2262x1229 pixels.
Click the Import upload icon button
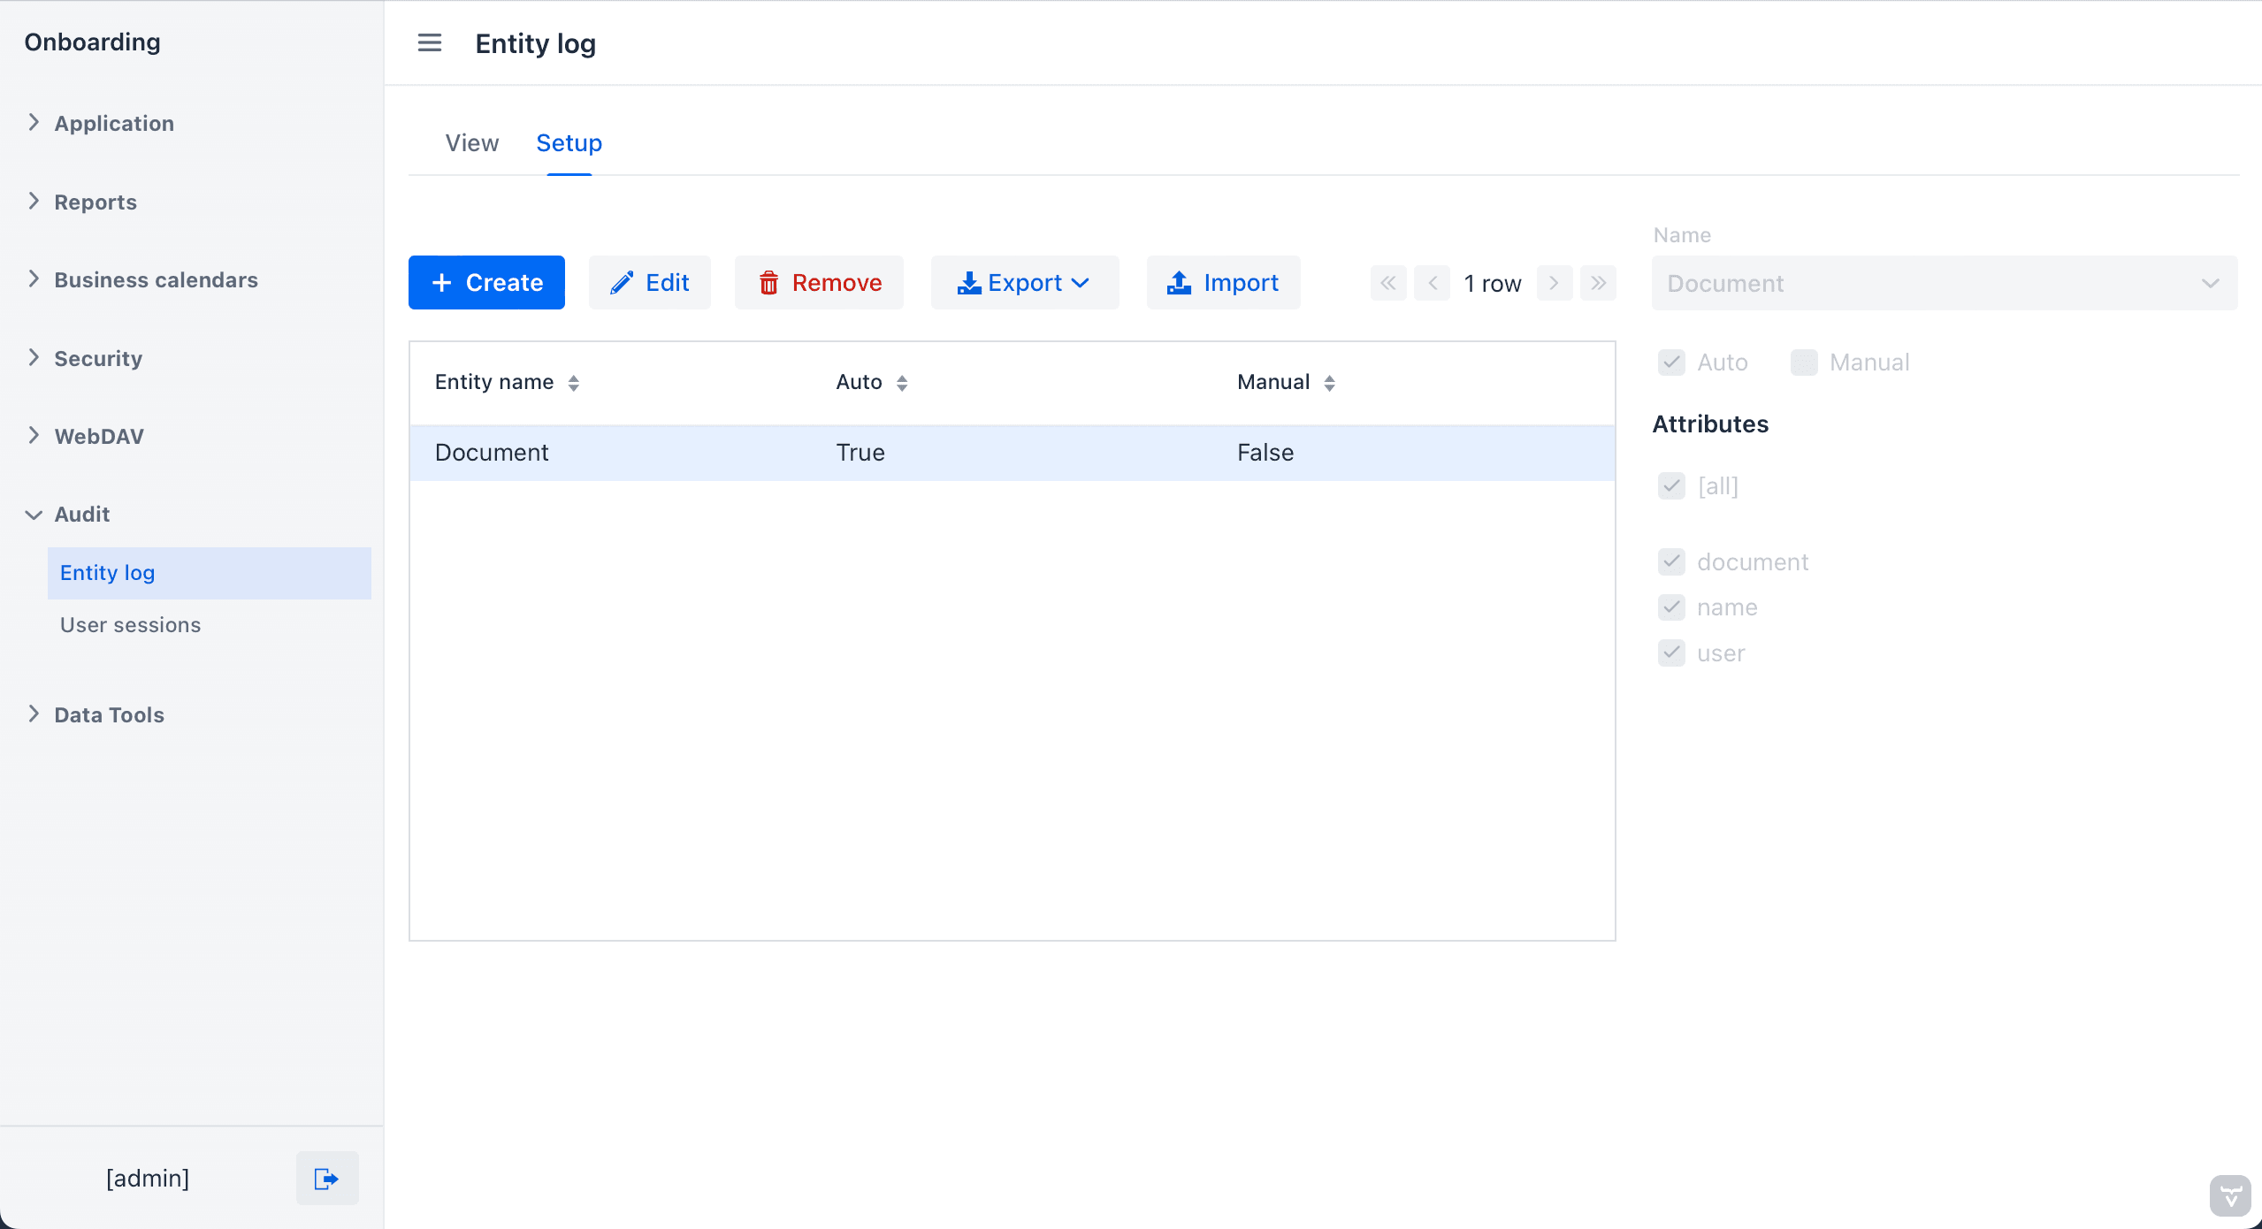click(1223, 283)
